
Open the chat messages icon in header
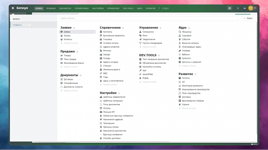(x=229, y=8)
